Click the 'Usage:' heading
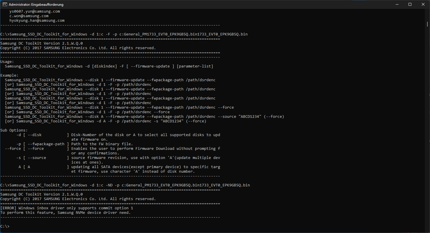Viewport: 430px width, 233px height. pyautogui.click(x=7, y=62)
